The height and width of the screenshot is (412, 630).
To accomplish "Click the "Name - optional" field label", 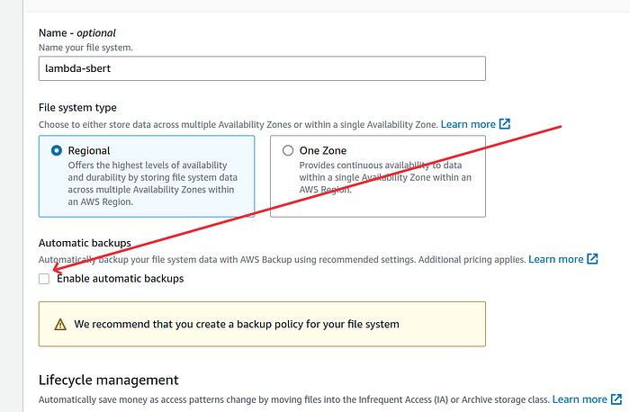I will point(77,33).
